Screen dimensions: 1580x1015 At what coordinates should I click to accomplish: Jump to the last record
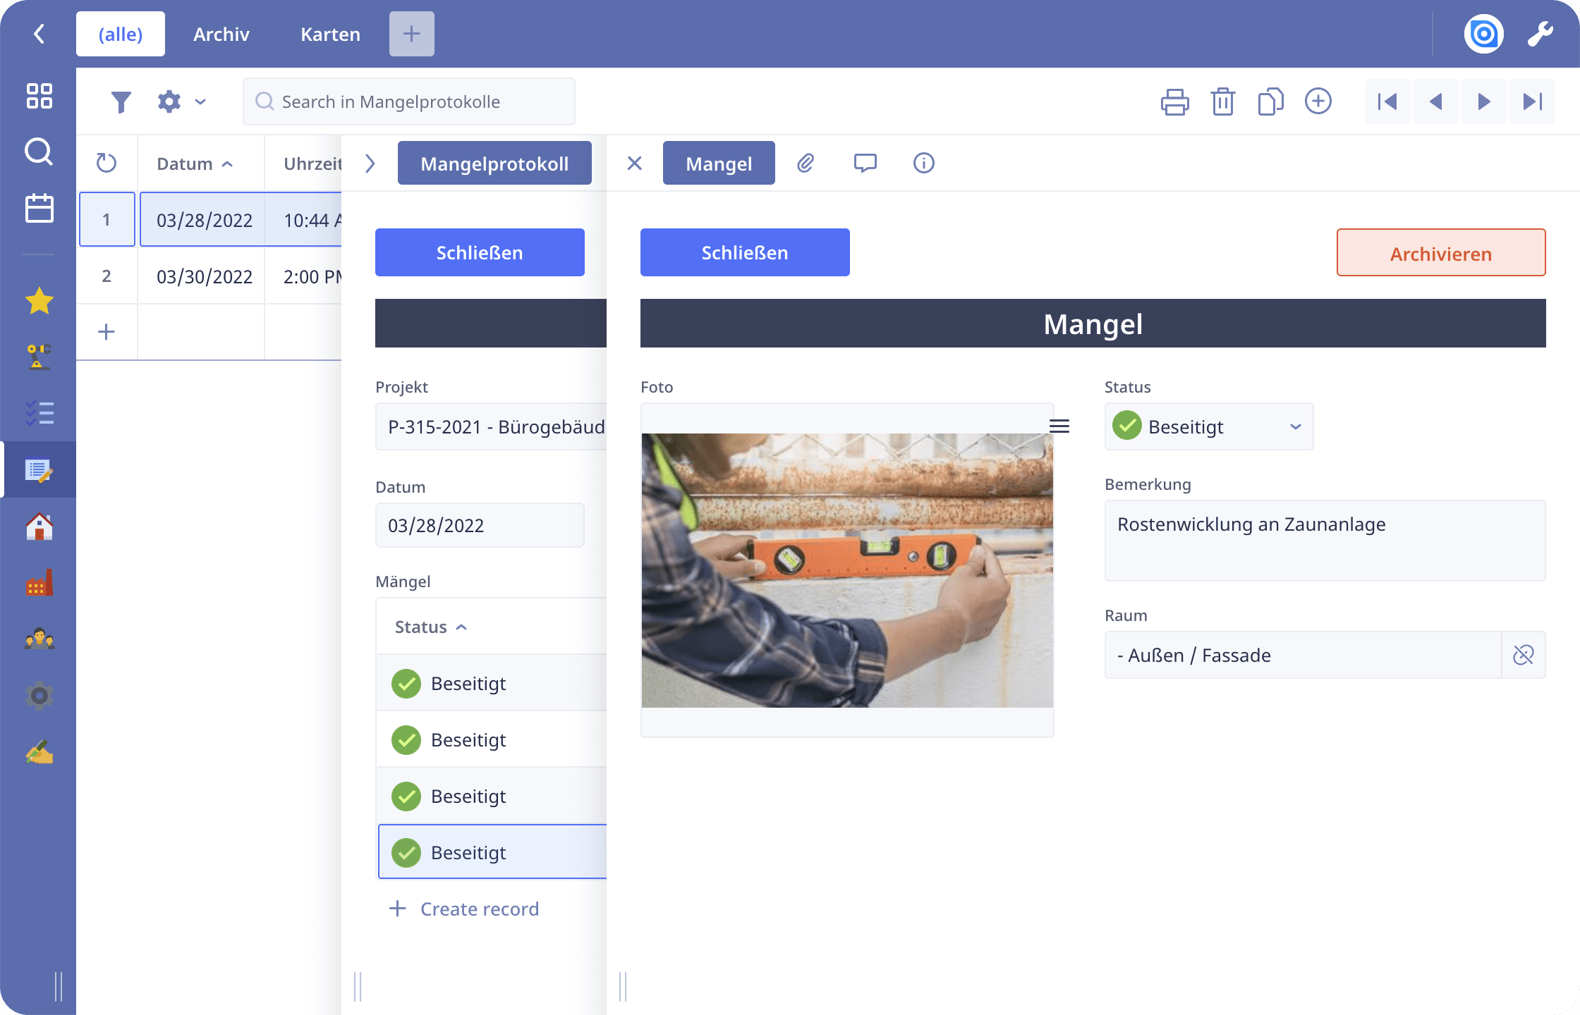click(1532, 101)
